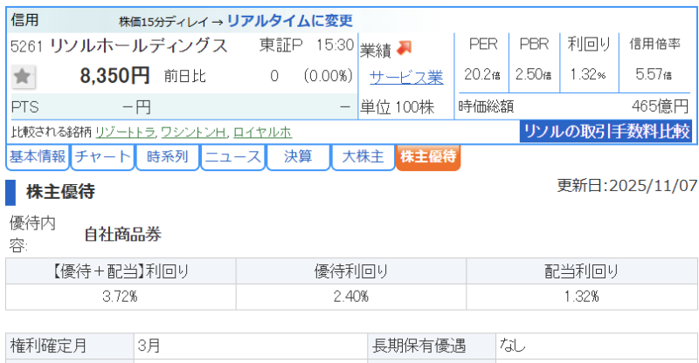Open the 時系列 tab

tap(167, 157)
